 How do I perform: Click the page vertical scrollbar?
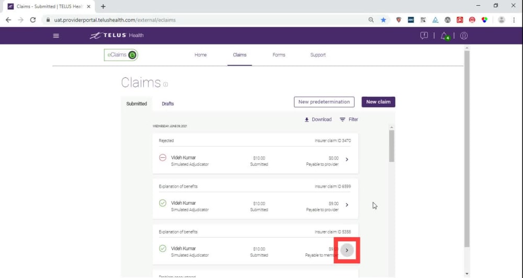[x=467, y=148]
